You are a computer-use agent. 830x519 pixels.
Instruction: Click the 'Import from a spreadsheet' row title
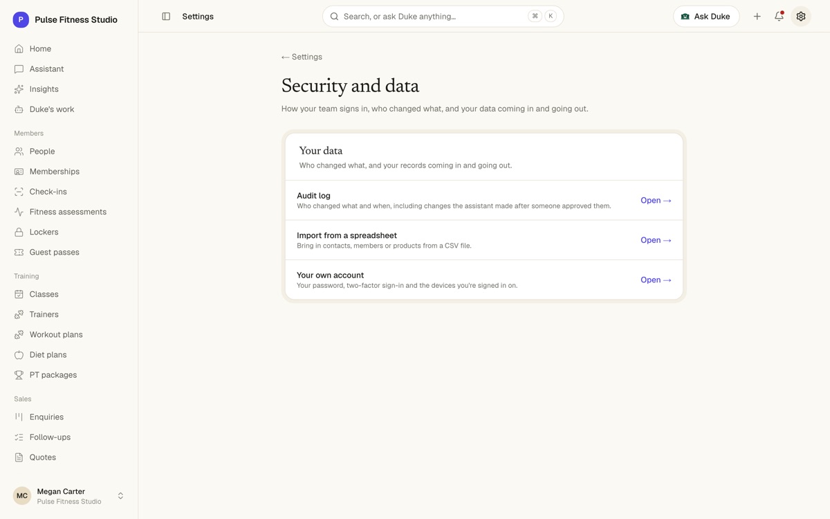347,235
